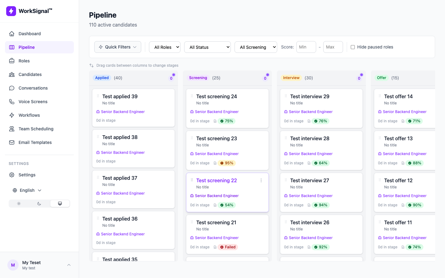Switch to dark theme with the moon toggle
Viewport: 445px width, 278px height.
[x=39, y=203]
